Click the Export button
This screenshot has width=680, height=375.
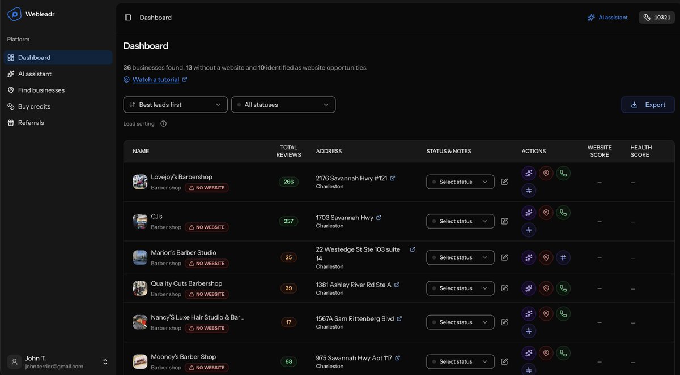point(648,105)
